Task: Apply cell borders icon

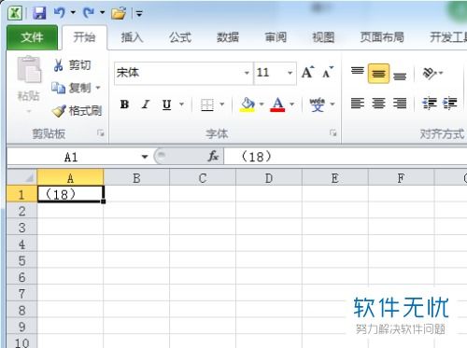Action: 207,104
